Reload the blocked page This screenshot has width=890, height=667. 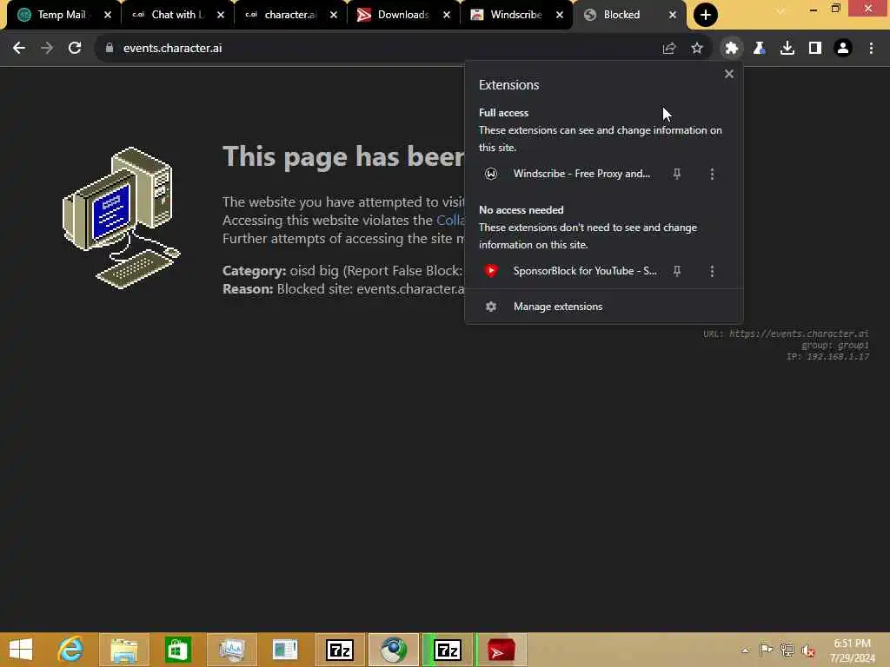click(x=75, y=49)
